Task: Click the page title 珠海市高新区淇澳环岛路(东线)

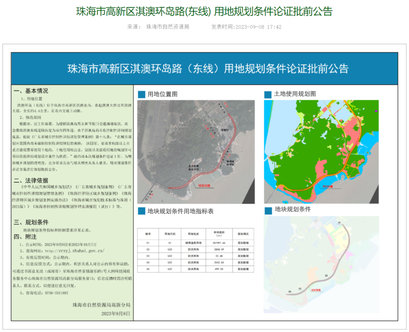Action: pos(204,12)
